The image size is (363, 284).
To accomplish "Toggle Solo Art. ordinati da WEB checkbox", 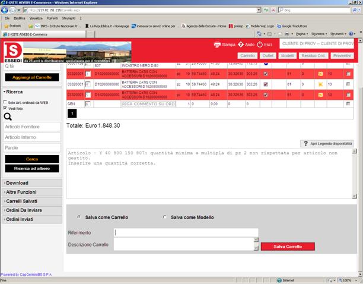I will click(x=5, y=102).
